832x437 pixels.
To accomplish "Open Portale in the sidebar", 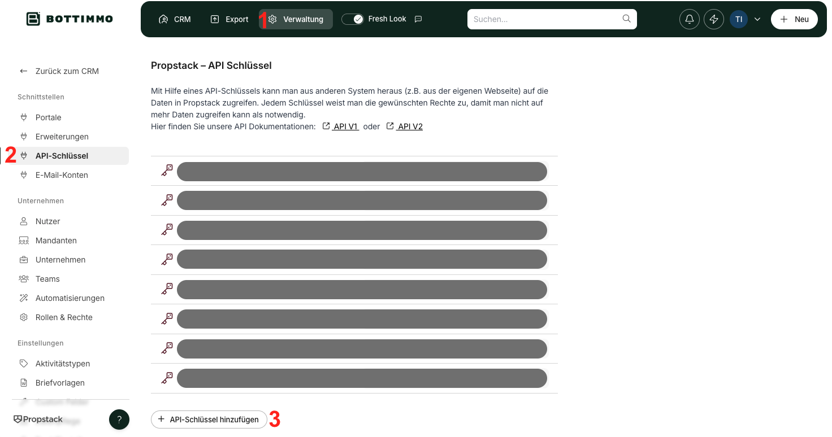I will click(48, 117).
